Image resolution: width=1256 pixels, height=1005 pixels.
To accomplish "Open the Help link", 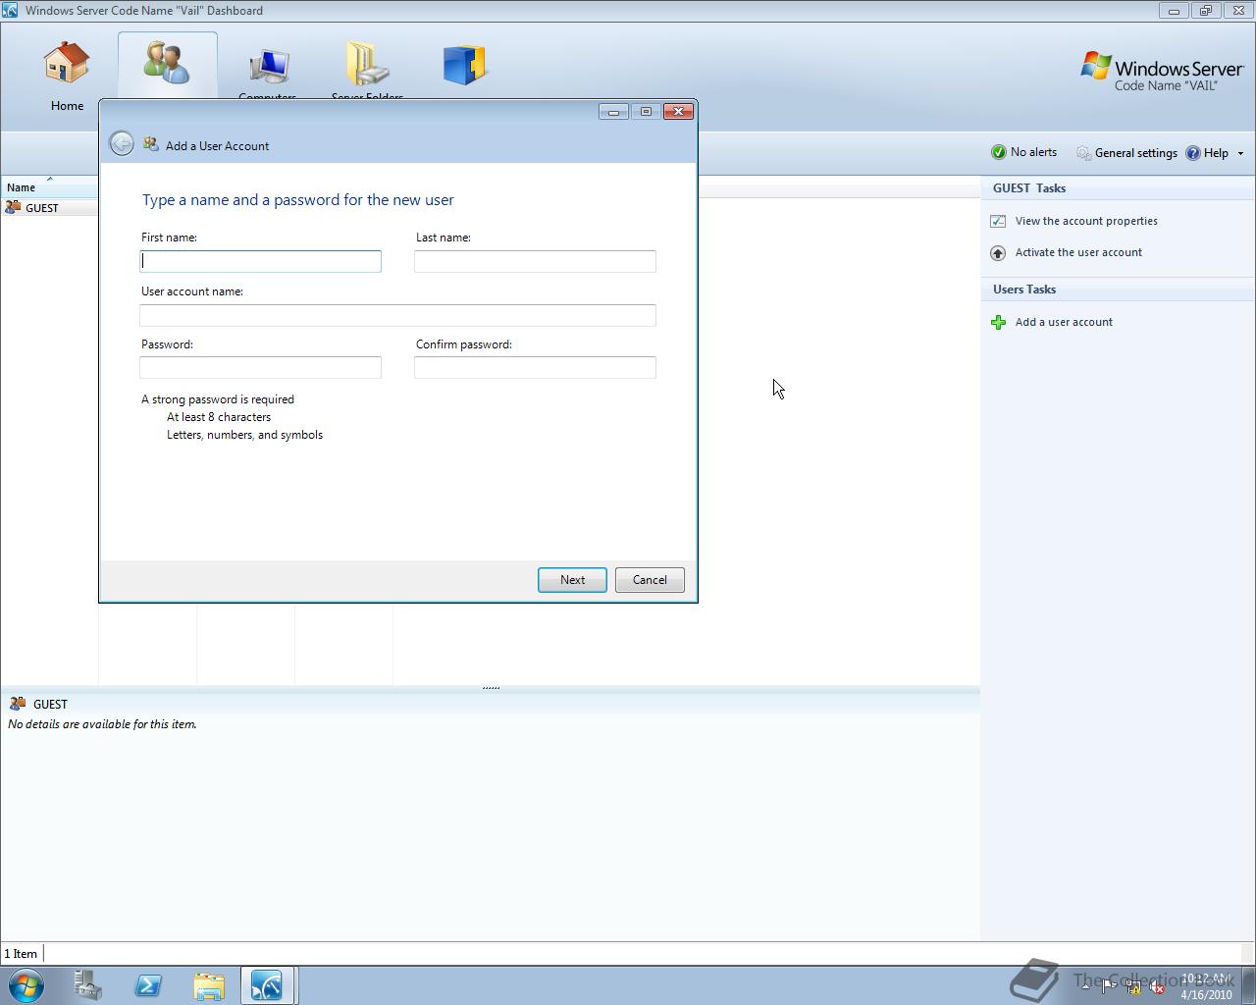I will tap(1207, 153).
